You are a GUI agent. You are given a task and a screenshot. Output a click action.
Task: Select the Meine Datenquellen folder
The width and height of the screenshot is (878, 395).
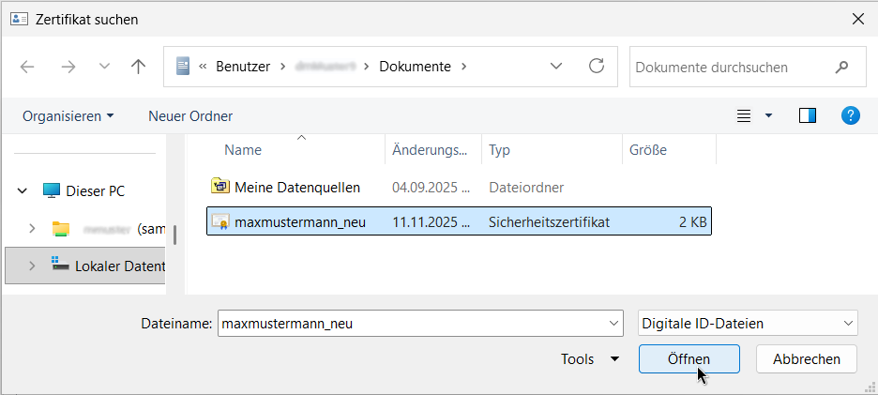pyautogui.click(x=296, y=187)
